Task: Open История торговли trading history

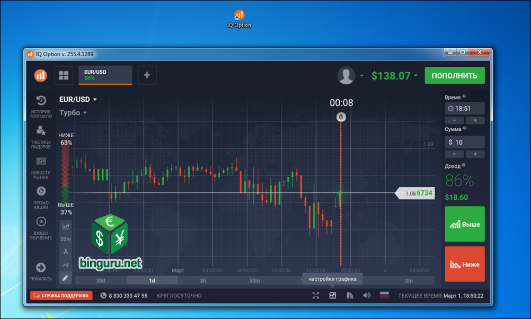Action: (41, 107)
